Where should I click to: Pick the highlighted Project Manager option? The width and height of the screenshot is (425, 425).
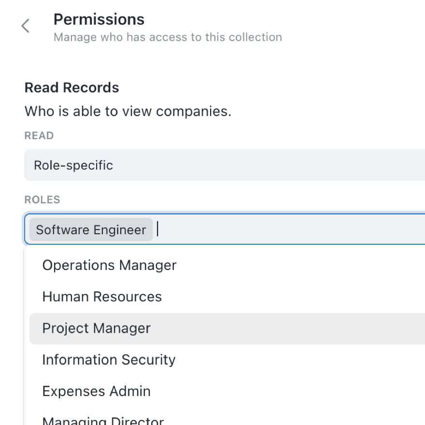tap(227, 328)
